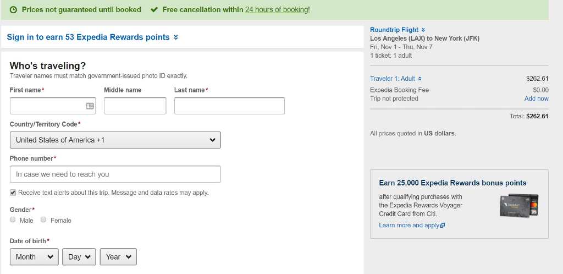563x274 pixels.
Task: Open the birth Day dropdown
Action: click(x=79, y=257)
